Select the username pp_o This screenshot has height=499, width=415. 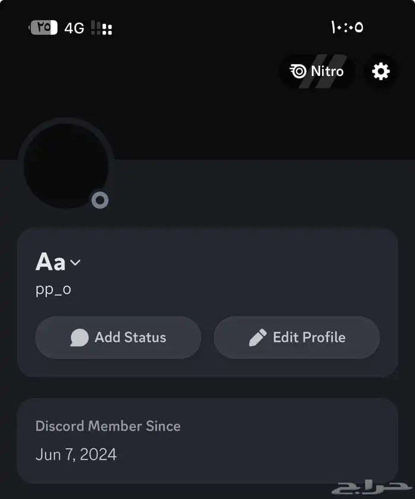click(53, 290)
